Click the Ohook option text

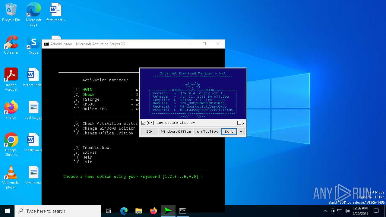tap(88, 95)
